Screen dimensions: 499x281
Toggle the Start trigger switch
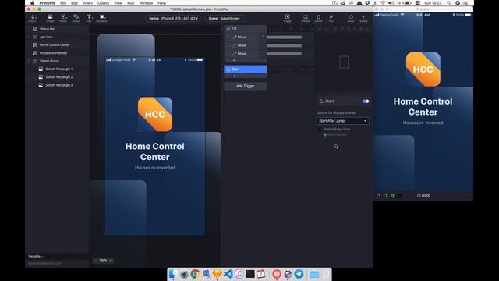click(366, 101)
